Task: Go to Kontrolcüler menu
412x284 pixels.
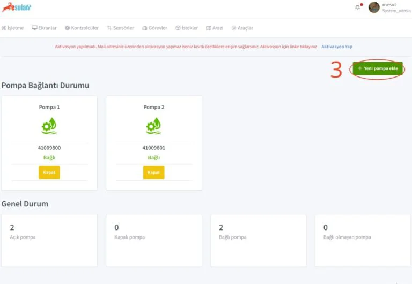Action: tap(82, 28)
